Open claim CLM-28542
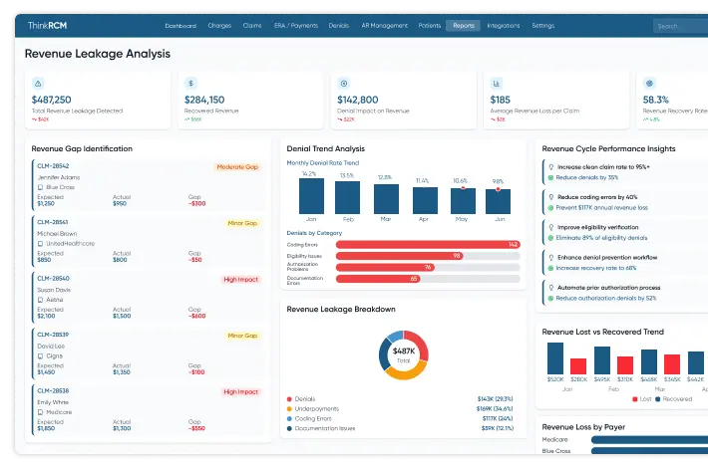The image size is (708, 468). [53, 166]
